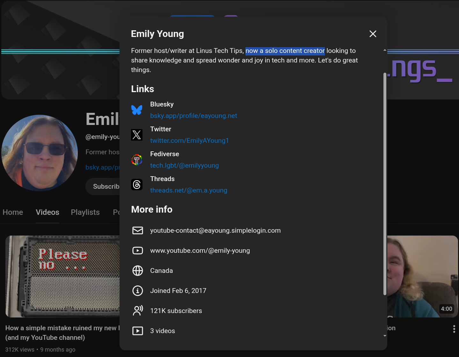
Task: Click the www.youtube.com/@emily-young text
Action: click(200, 251)
